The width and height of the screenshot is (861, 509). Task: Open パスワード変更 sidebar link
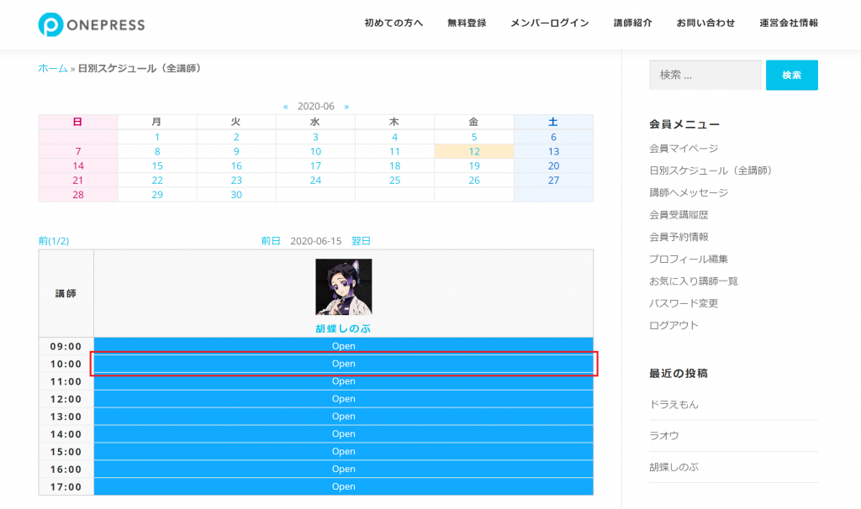tap(684, 303)
